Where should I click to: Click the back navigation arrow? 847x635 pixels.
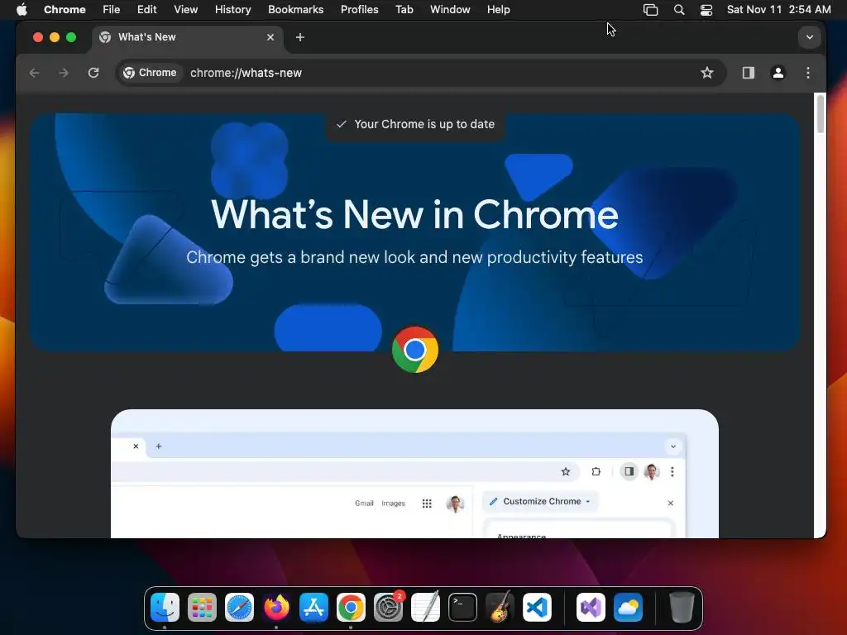pyautogui.click(x=34, y=73)
